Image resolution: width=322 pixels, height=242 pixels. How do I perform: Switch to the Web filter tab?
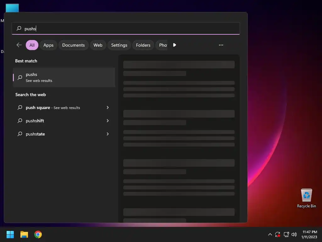(98, 45)
